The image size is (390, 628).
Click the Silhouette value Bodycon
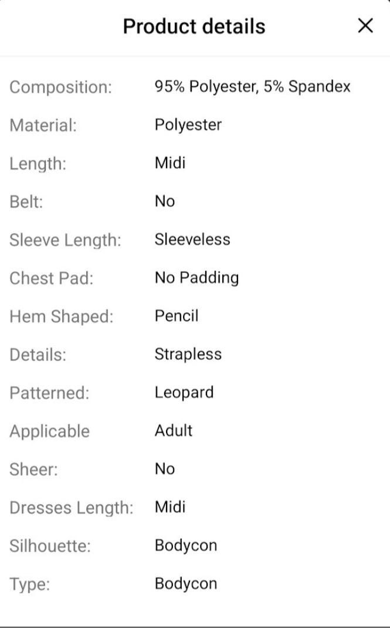(x=186, y=545)
